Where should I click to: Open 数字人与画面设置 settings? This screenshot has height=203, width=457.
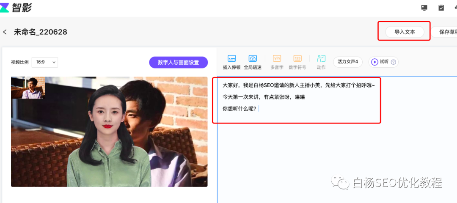[x=178, y=62]
